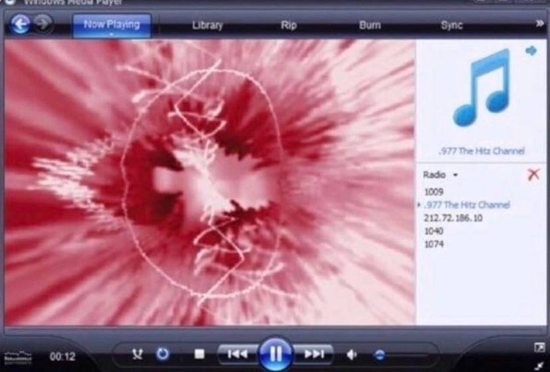
Task: Mute the speaker volume
Action: 352,354
